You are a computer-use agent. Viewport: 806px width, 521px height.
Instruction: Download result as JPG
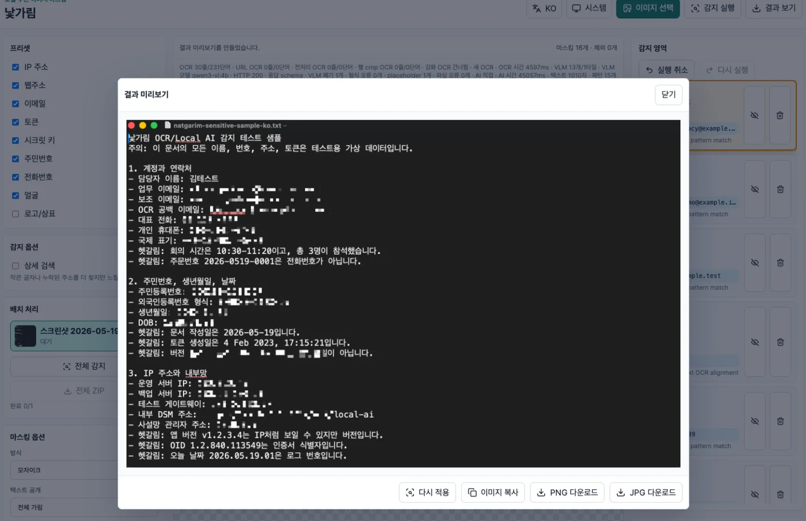pyautogui.click(x=646, y=492)
